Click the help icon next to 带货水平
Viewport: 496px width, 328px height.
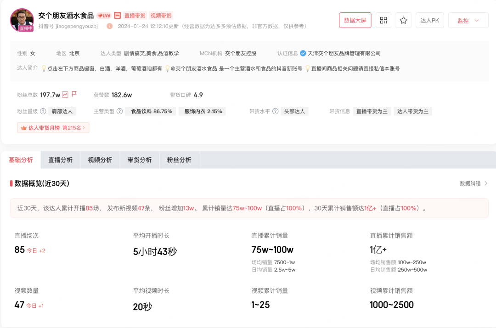coord(275,111)
